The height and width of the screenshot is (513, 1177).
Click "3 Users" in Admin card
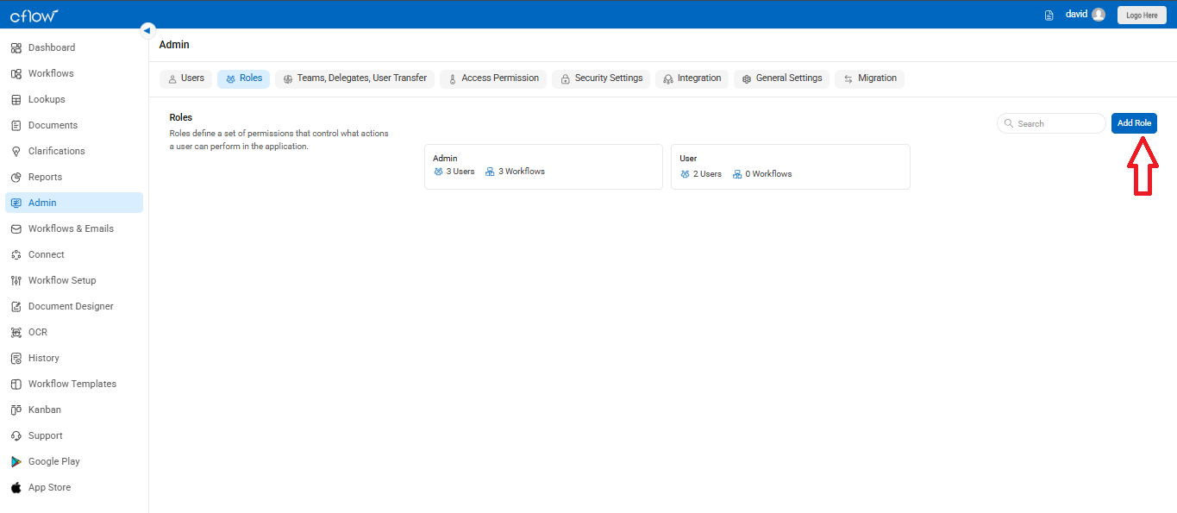coord(460,172)
